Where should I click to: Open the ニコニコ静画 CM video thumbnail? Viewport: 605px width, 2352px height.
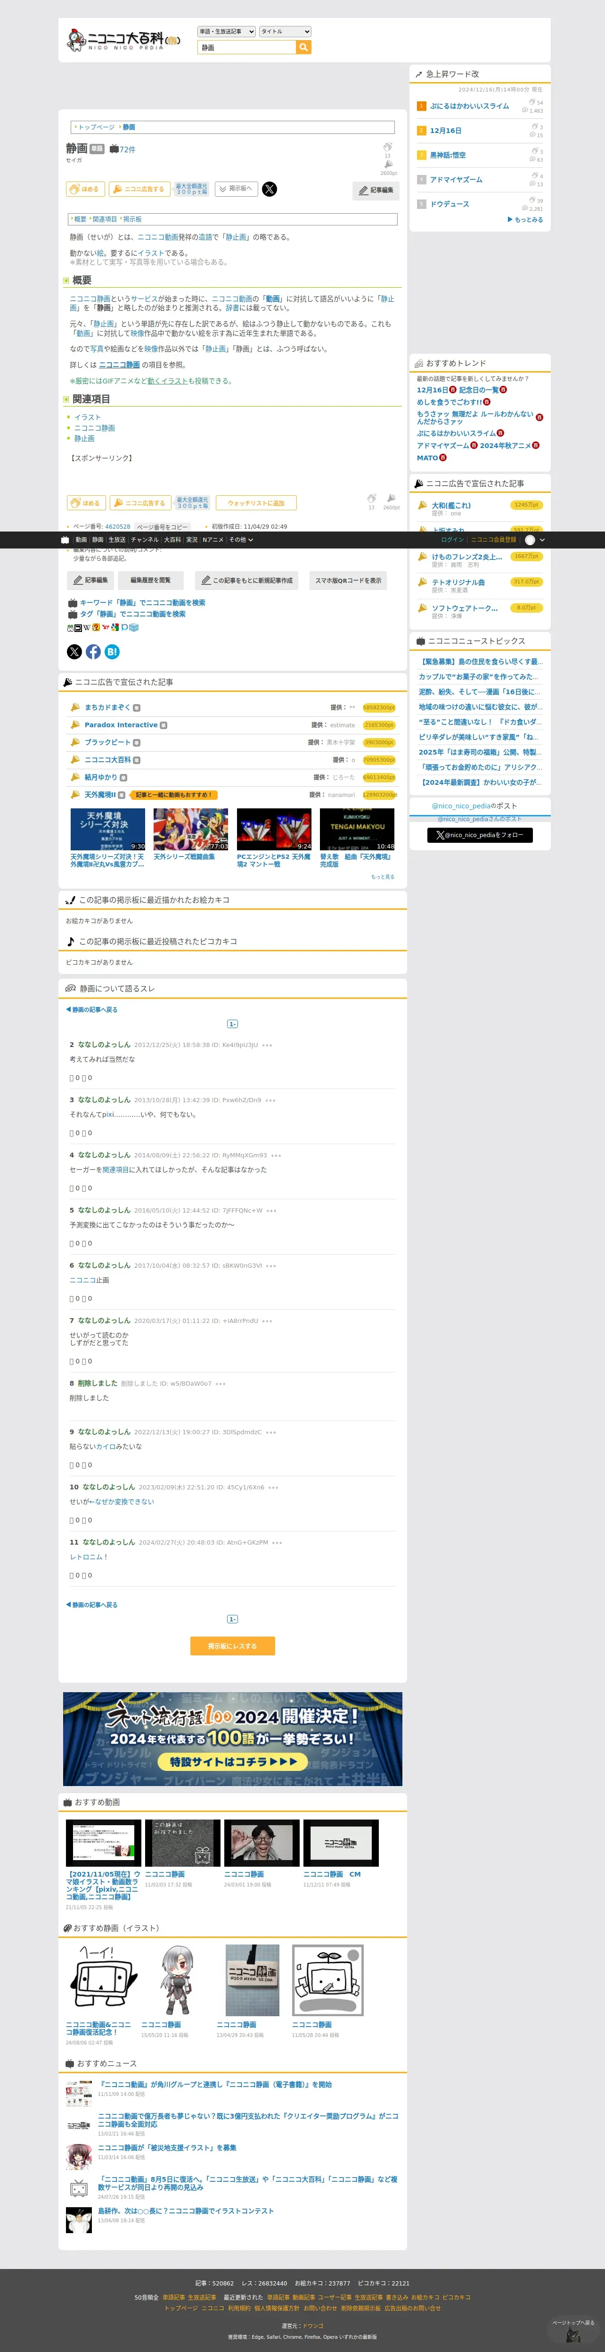[x=340, y=1844]
